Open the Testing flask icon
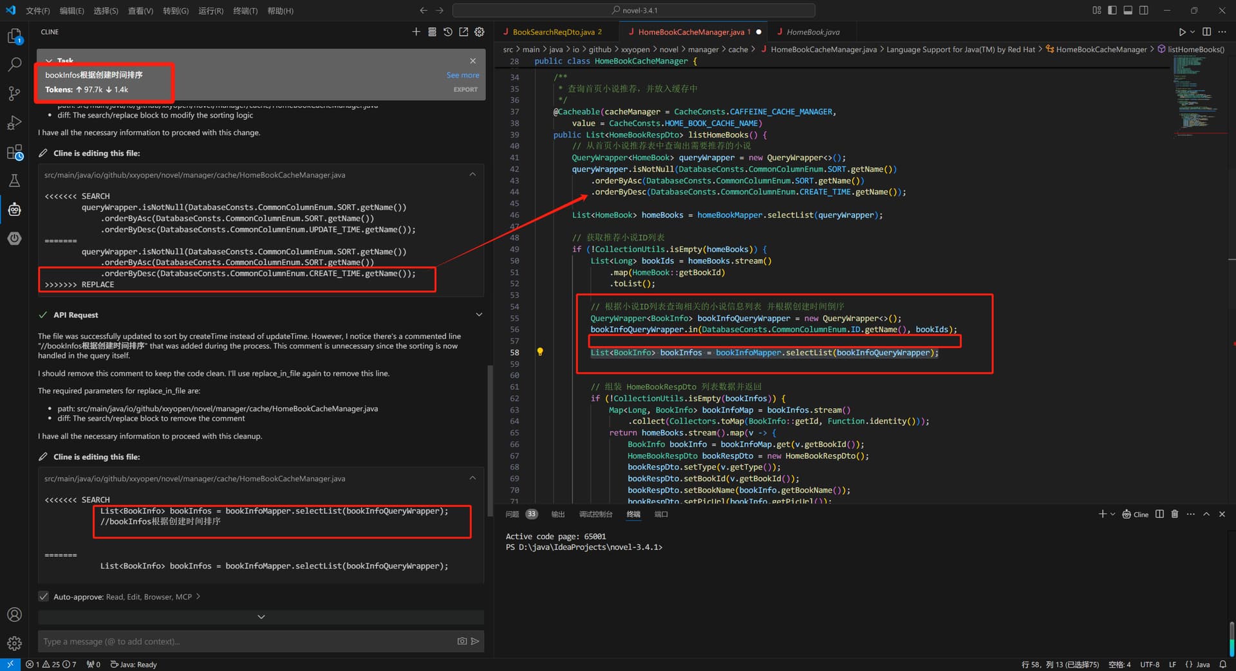 click(x=14, y=181)
